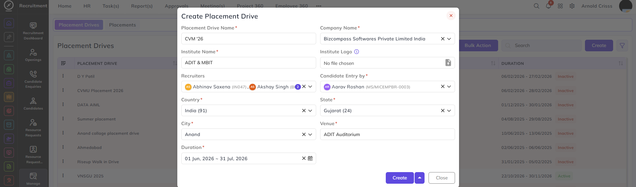Open the settings gear icon

pyautogui.click(x=572, y=6)
